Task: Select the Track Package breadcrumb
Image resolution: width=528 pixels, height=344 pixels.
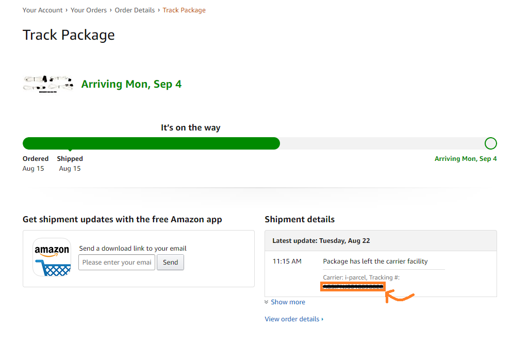Action: click(184, 10)
